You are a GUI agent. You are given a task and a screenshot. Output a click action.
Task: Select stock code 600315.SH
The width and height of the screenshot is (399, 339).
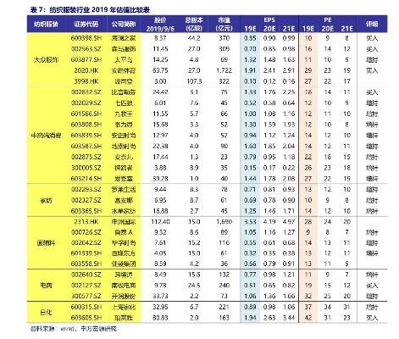(86, 307)
